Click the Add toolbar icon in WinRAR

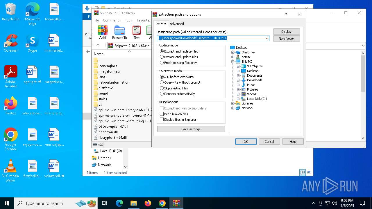click(x=103, y=32)
